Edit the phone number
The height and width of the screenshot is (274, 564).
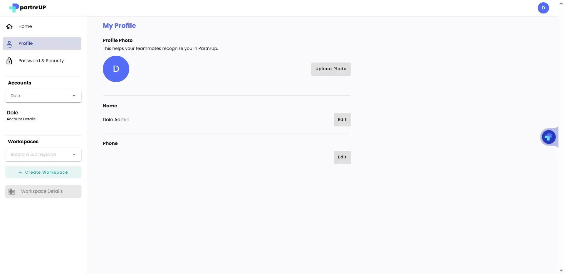click(x=342, y=157)
